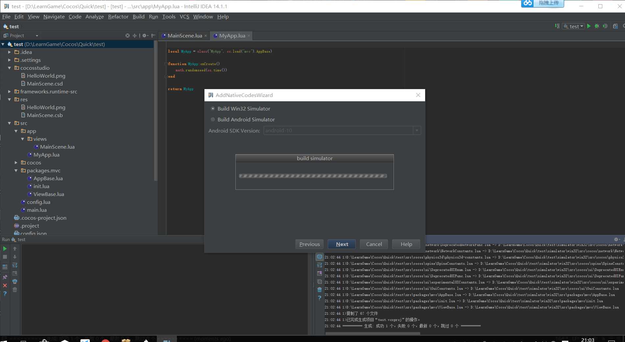The width and height of the screenshot is (625, 342).
Task: Click the Cancel button in wizard
Action: 374,244
